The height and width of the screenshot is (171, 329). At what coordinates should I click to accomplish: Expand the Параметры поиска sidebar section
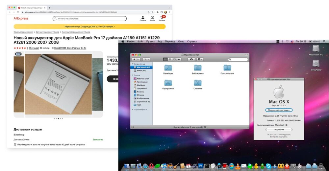click(x=132, y=109)
